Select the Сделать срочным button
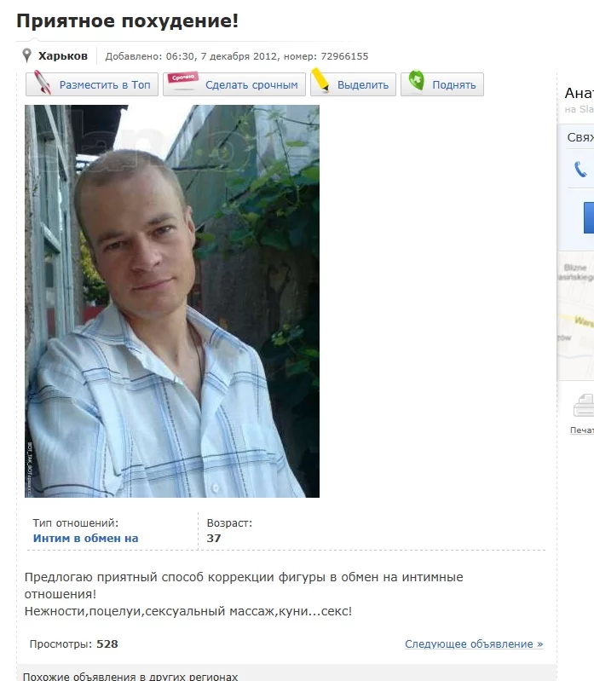The image size is (594, 681). [x=234, y=84]
